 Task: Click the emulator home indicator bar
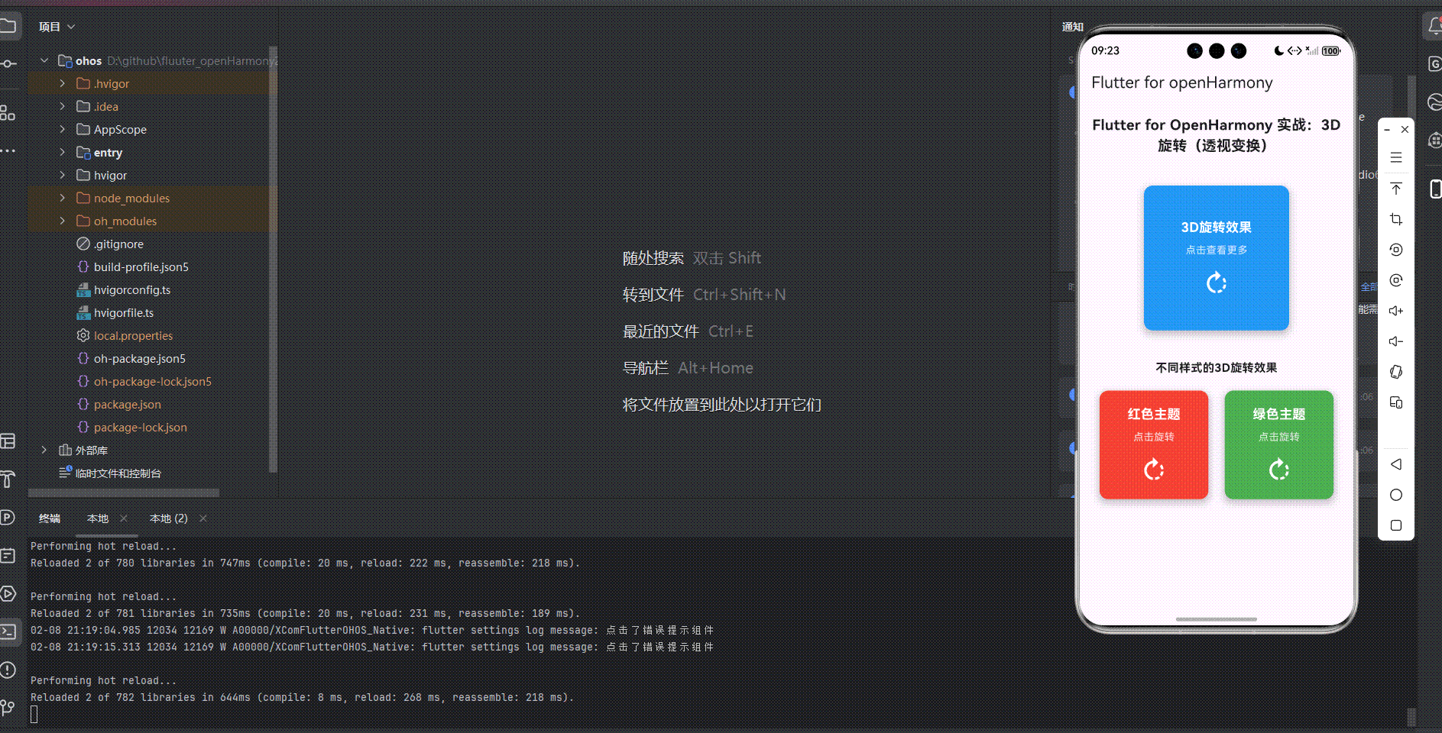click(x=1216, y=619)
